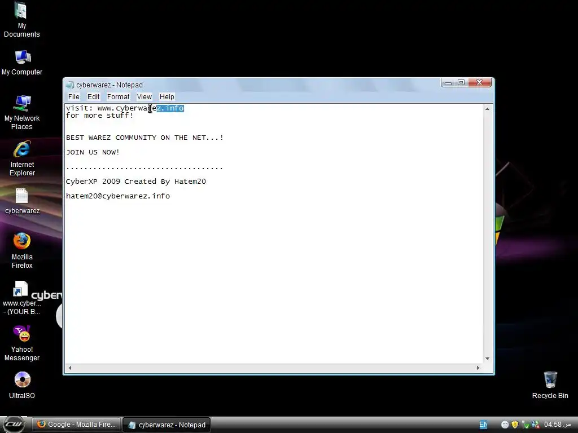Image resolution: width=578 pixels, height=433 pixels.
Task: Click the 'CyberXP 2009 Created By Hatem20' line
Action: (x=135, y=182)
